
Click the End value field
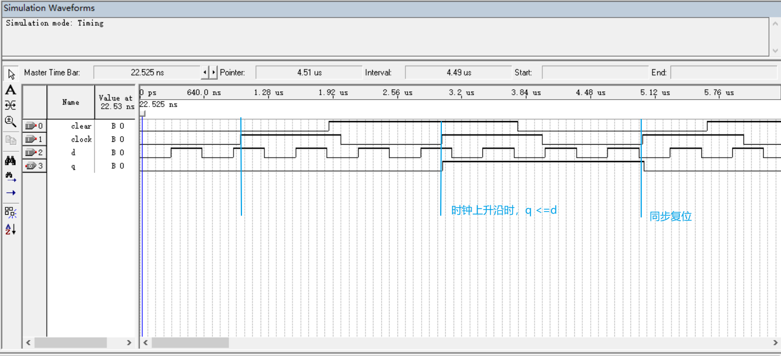pyautogui.click(x=724, y=72)
